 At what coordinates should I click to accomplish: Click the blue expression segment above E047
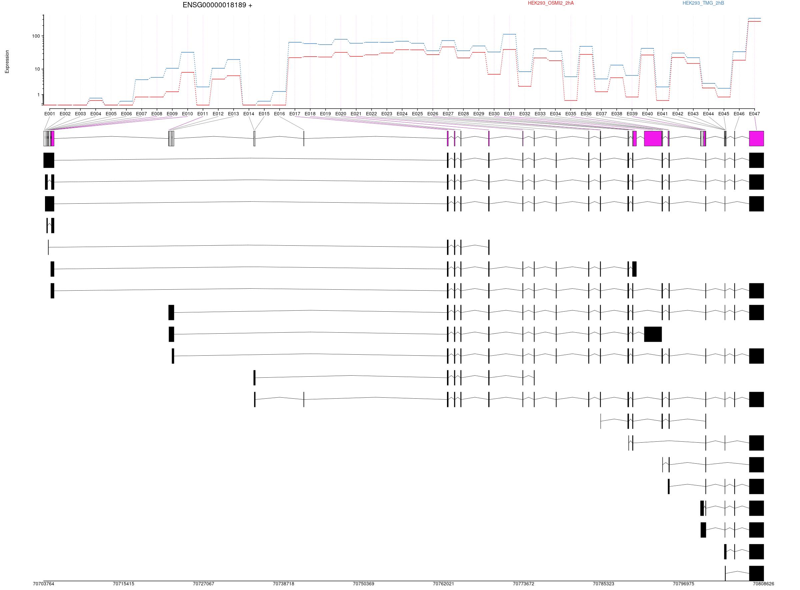pyautogui.click(x=754, y=18)
